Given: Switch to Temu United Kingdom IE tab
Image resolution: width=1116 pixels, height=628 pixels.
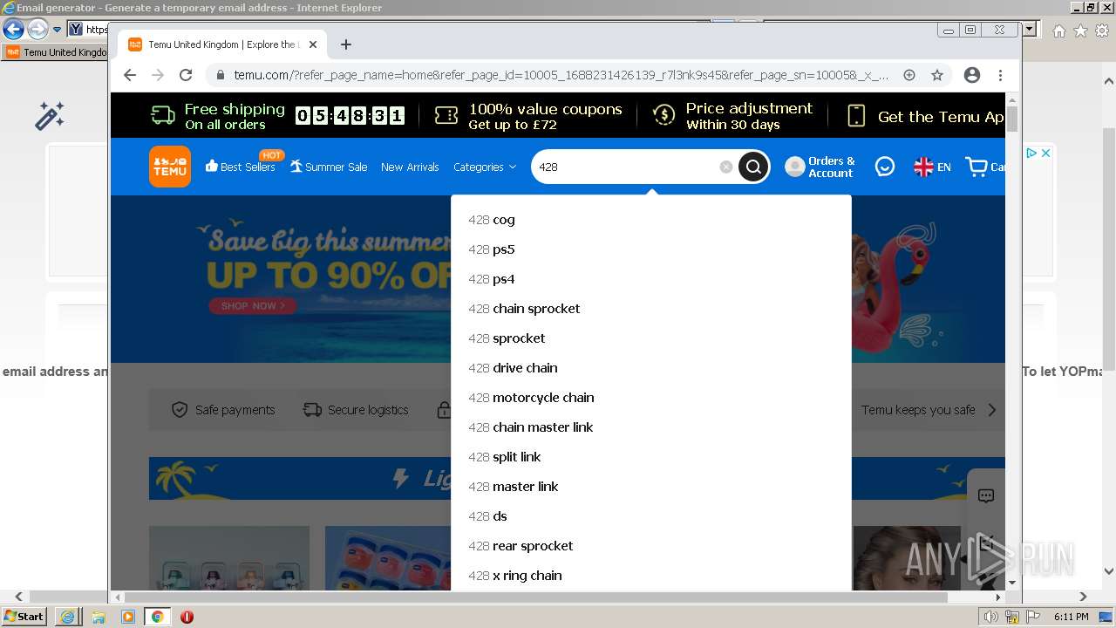Looking at the screenshot, I should pos(56,52).
